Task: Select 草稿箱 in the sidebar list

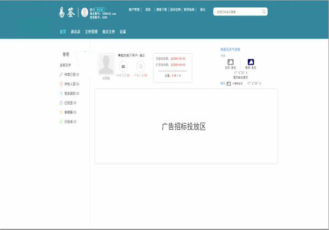Action: tap(70, 112)
